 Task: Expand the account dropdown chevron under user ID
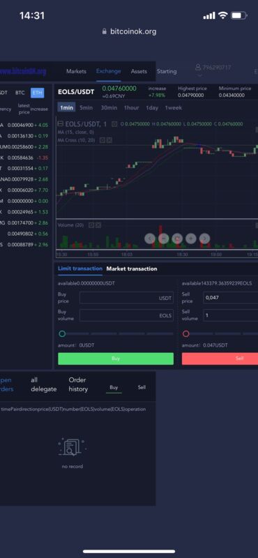pyautogui.click(x=199, y=75)
